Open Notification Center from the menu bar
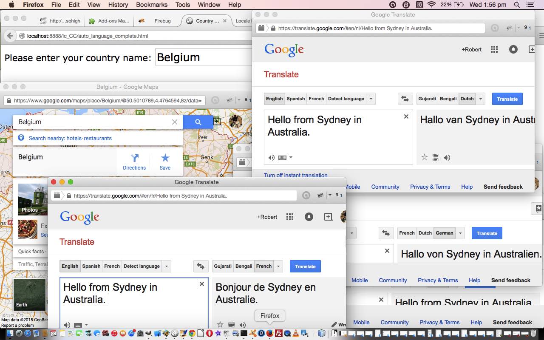Image resolution: width=544 pixels, height=340 pixels. [x=530, y=5]
